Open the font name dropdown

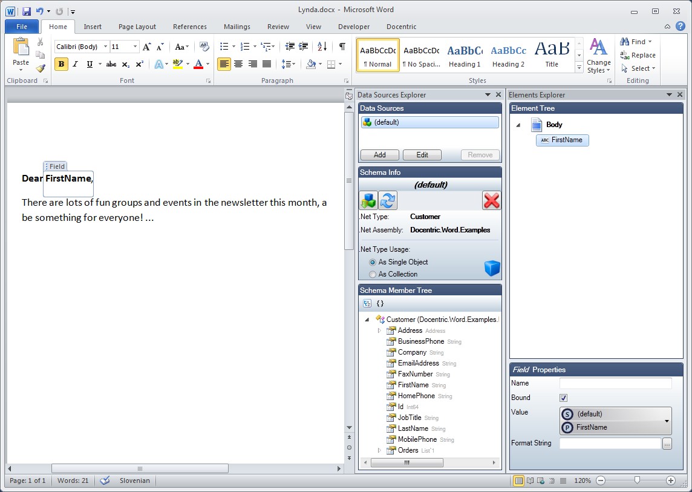click(x=105, y=47)
